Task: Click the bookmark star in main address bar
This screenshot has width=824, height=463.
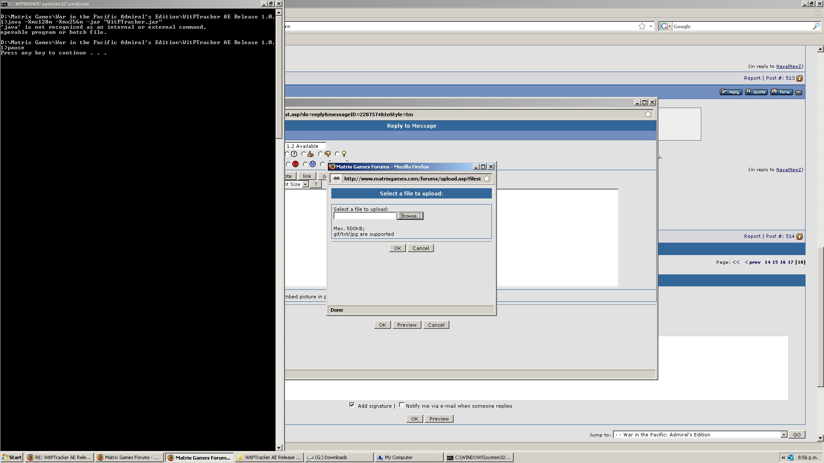Action: pos(642,27)
